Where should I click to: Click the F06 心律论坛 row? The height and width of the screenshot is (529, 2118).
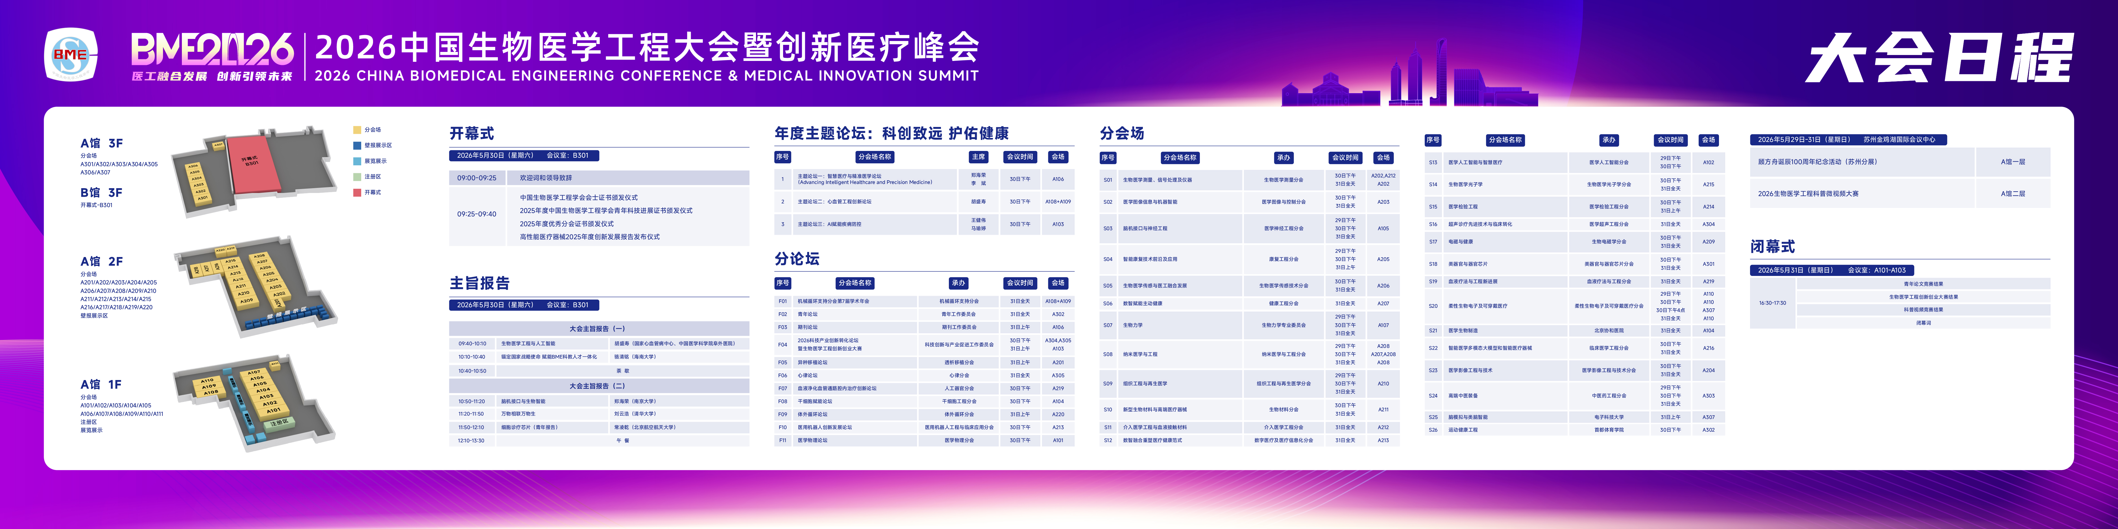(924, 376)
